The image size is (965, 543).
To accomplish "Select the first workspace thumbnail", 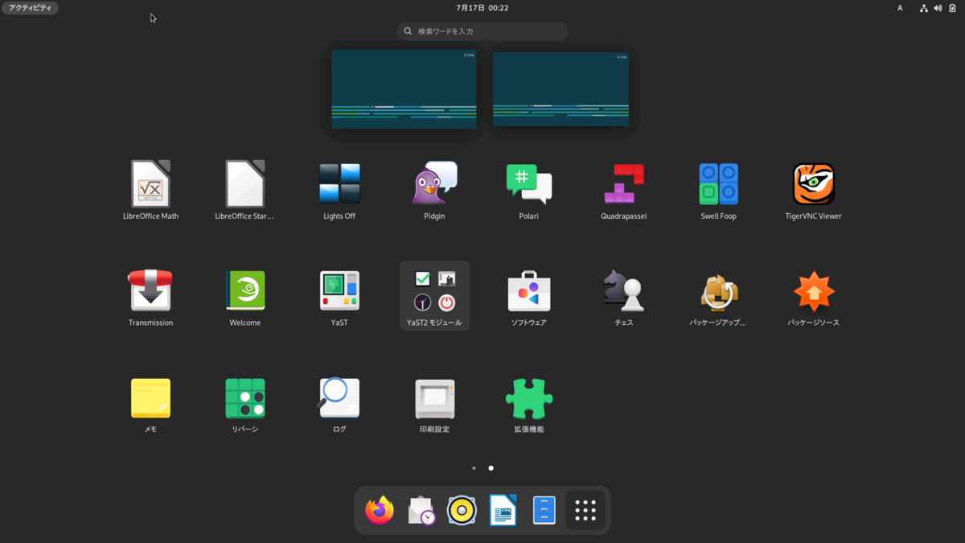I will click(404, 89).
